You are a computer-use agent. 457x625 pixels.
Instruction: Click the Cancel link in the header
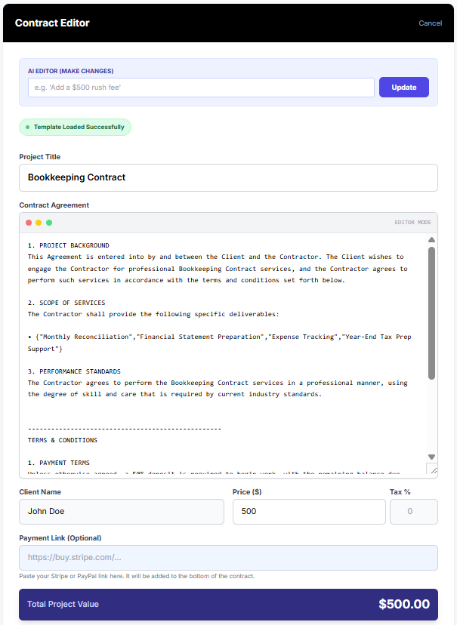point(430,23)
